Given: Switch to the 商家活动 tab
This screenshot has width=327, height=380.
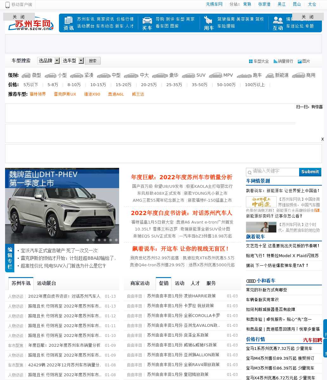Looking at the screenshot, I should point(140,283).
